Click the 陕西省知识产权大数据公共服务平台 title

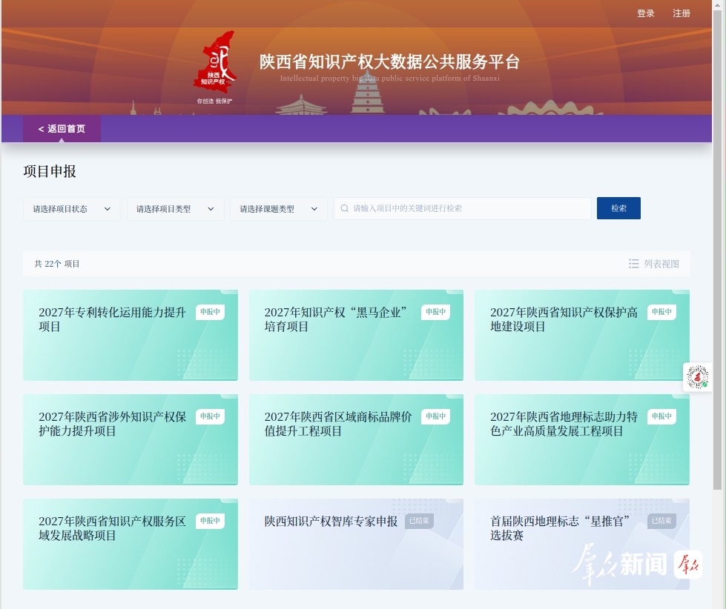[389, 62]
